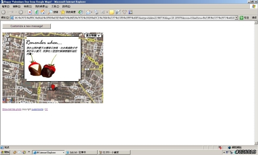The width and height of the screenshot is (258, 155).
Task: Pan the map left with the arrow
Action: point(6,40)
